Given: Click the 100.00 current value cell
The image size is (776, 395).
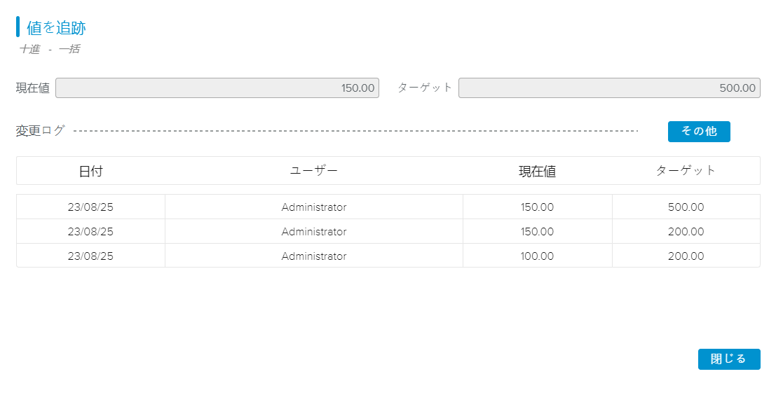Looking at the screenshot, I should point(537,256).
